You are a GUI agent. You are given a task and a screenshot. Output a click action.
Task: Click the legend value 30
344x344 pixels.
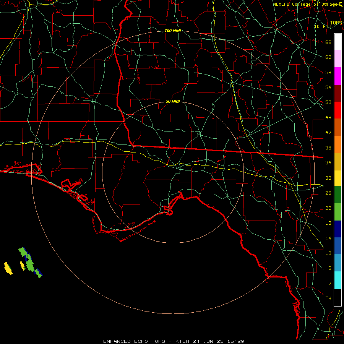point(328,178)
